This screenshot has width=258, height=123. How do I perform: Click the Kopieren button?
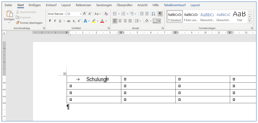pyautogui.click(x=23, y=17)
